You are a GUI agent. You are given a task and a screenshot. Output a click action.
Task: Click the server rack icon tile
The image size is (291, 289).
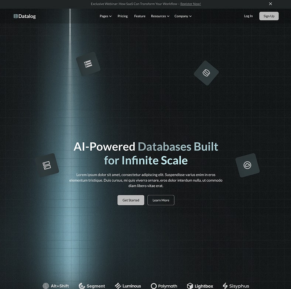click(x=47, y=165)
